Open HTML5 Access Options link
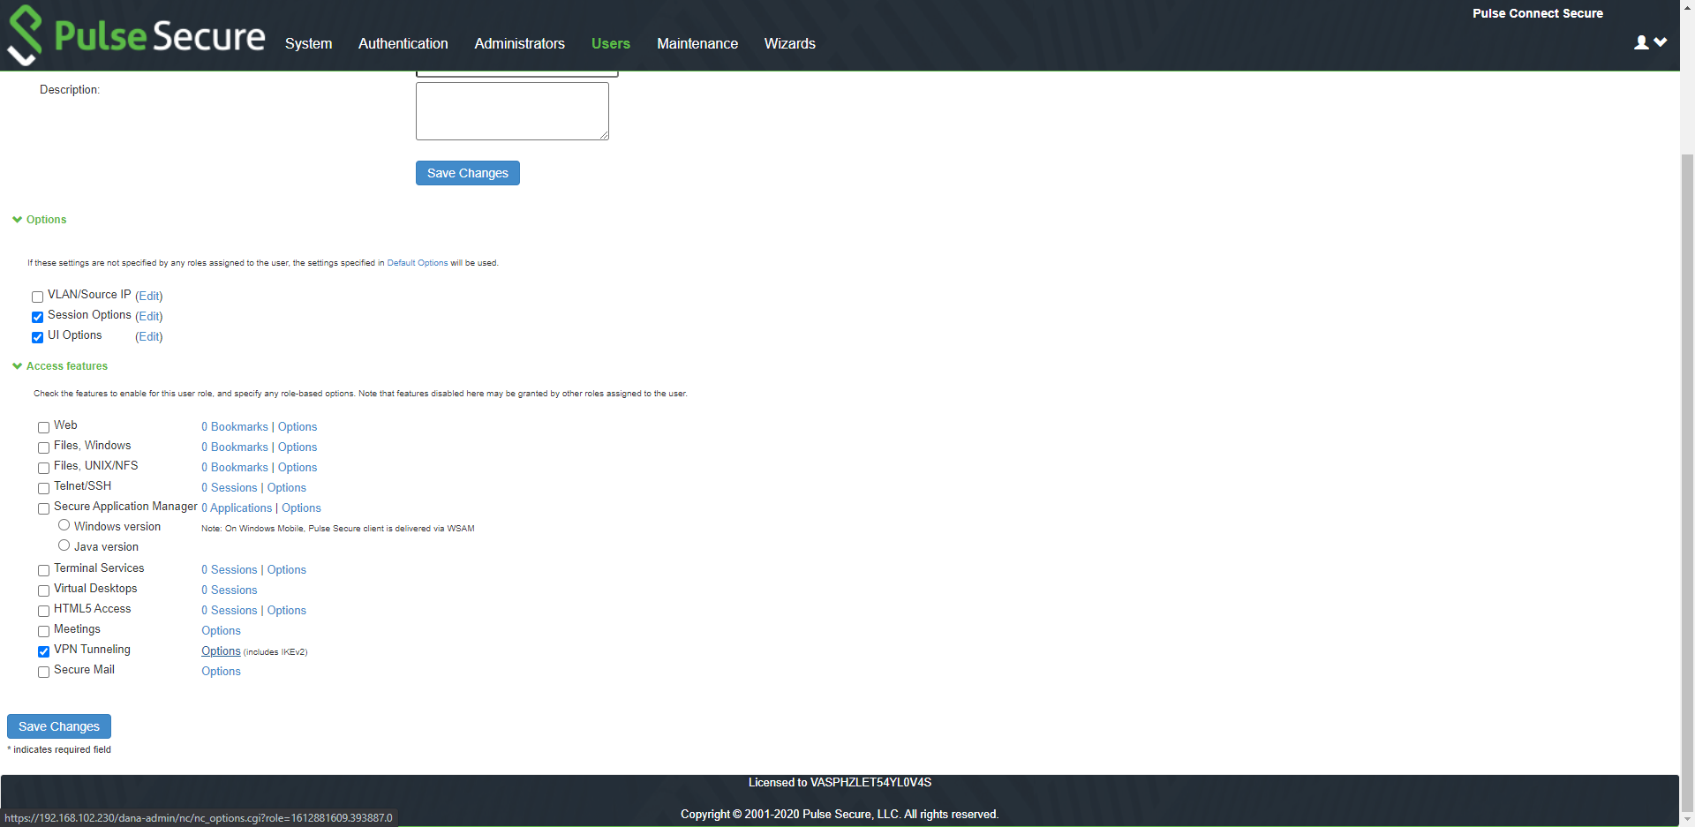 (287, 611)
